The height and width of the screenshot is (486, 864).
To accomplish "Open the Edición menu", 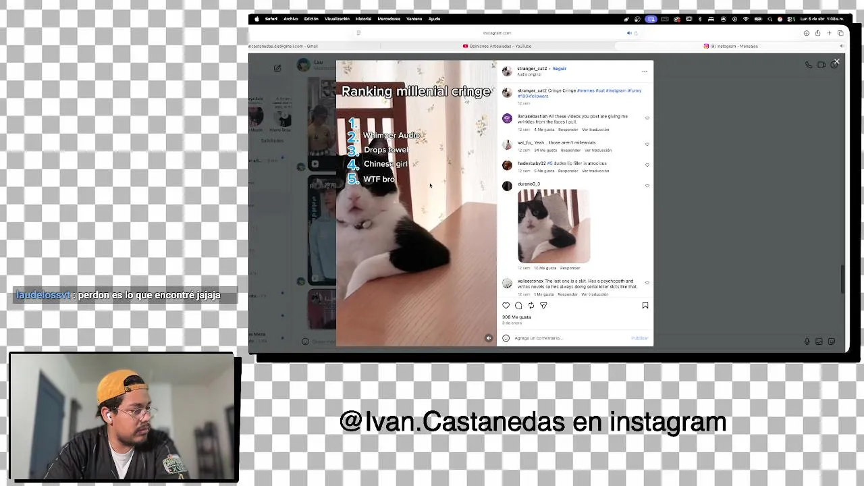I will coord(311,19).
